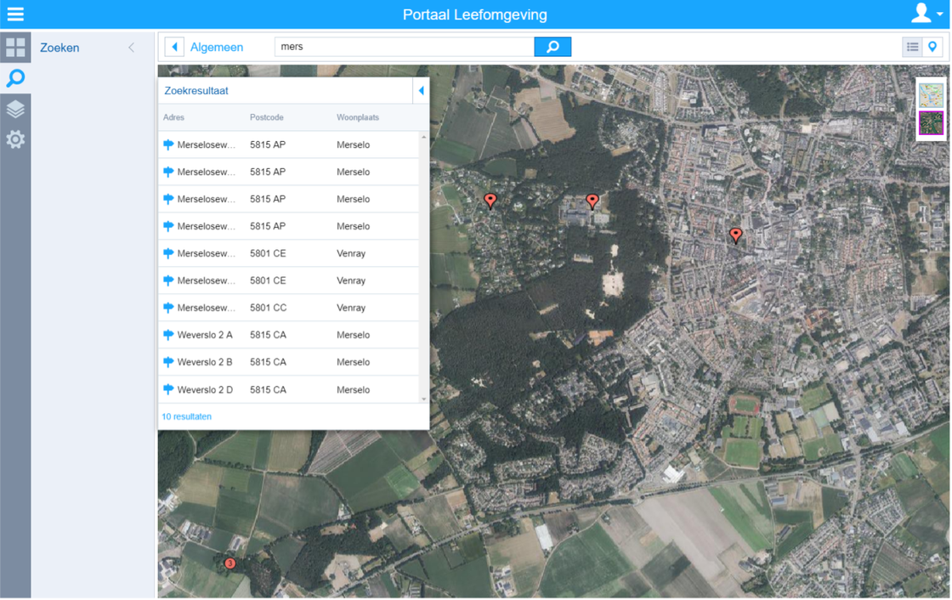Select the Weverslo 2 B result
Image resolution: width=952 pixels, height=600 pixels.
click(x=289, y=362)
